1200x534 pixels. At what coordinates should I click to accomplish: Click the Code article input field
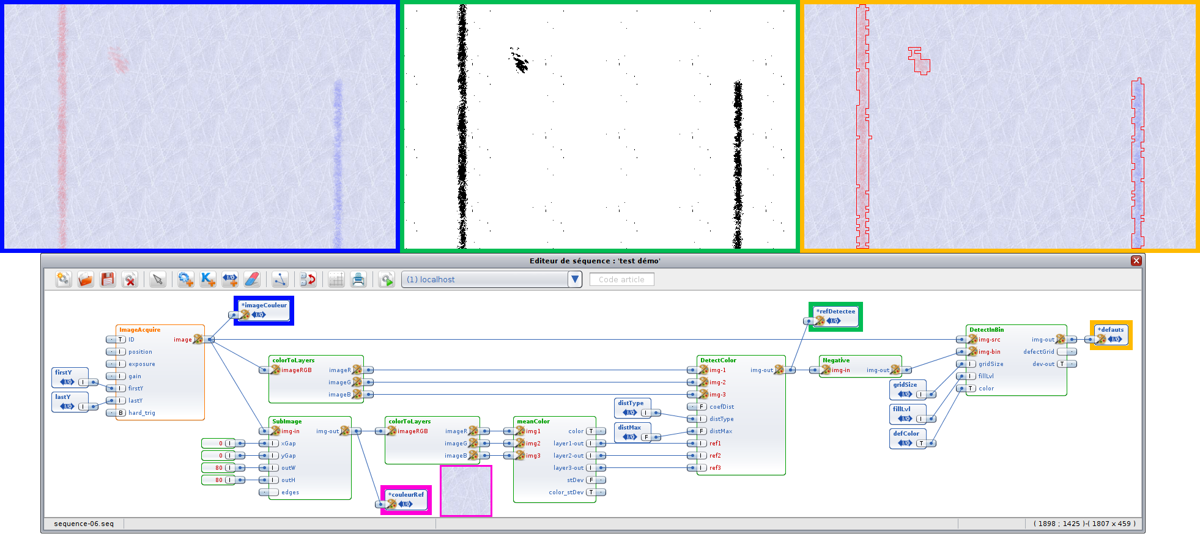[621, 279]
